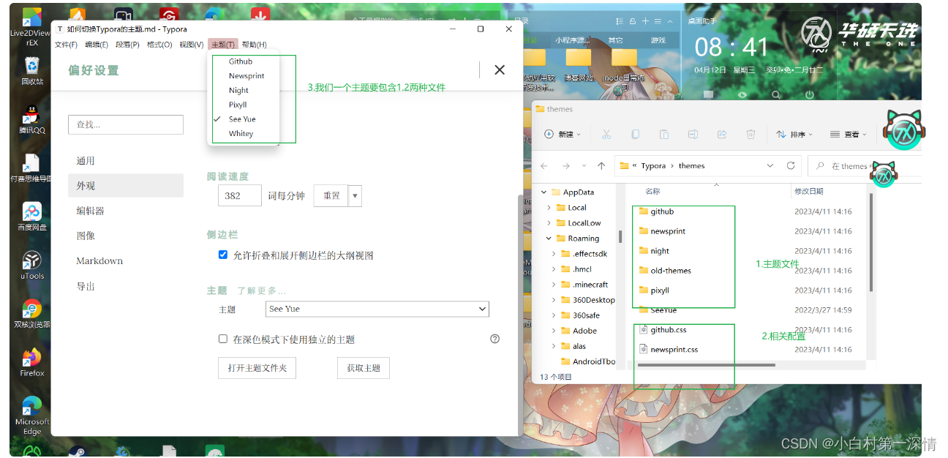Open the 主题 See Yue dropdown

[377, 309]
